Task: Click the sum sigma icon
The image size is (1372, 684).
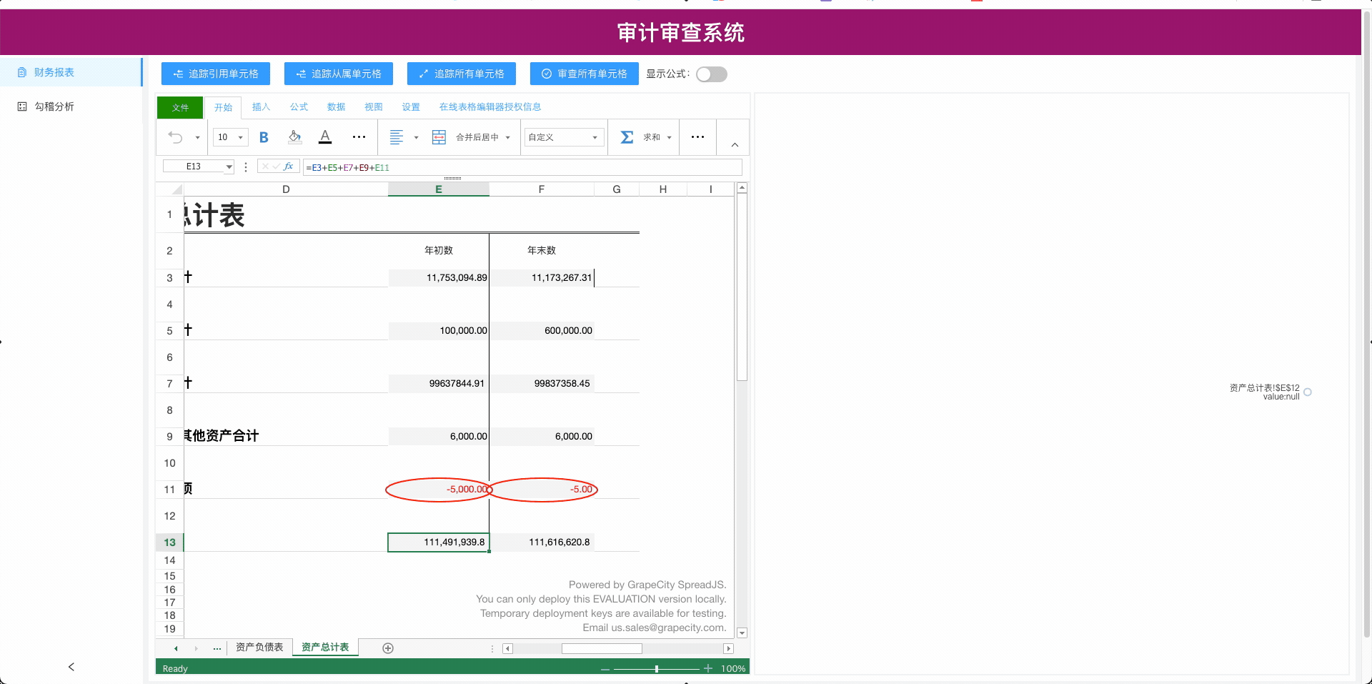Action: [627, 137]
